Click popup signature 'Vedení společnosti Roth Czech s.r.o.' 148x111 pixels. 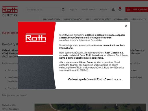[x=95, y=79]
